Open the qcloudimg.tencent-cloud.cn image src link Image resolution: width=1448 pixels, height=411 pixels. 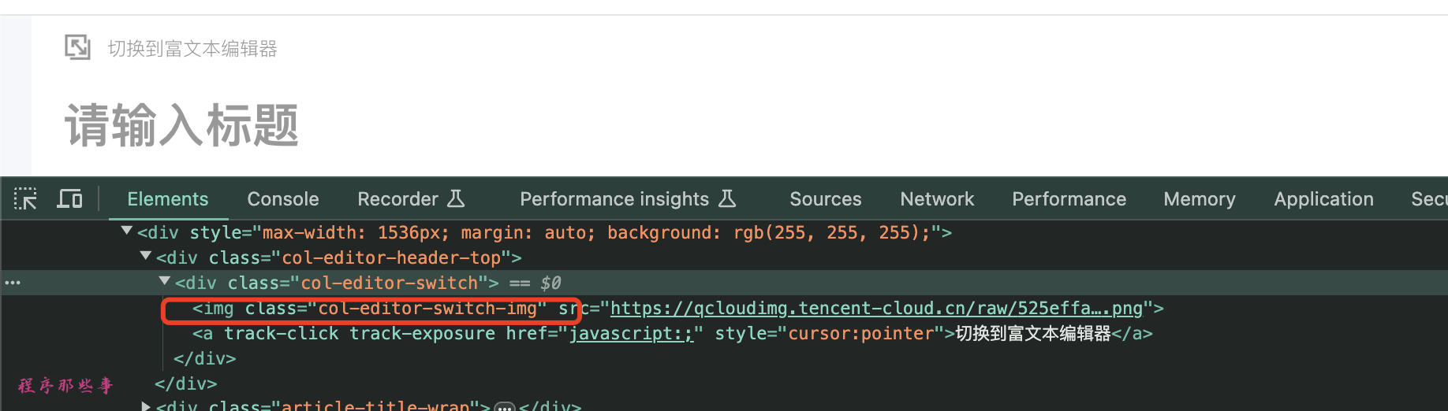(x=875, y=309)
